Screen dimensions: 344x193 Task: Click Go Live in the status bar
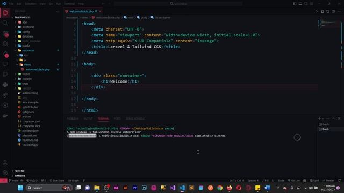[294, 181]
